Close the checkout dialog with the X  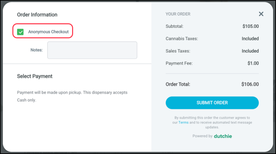point(261,14)
